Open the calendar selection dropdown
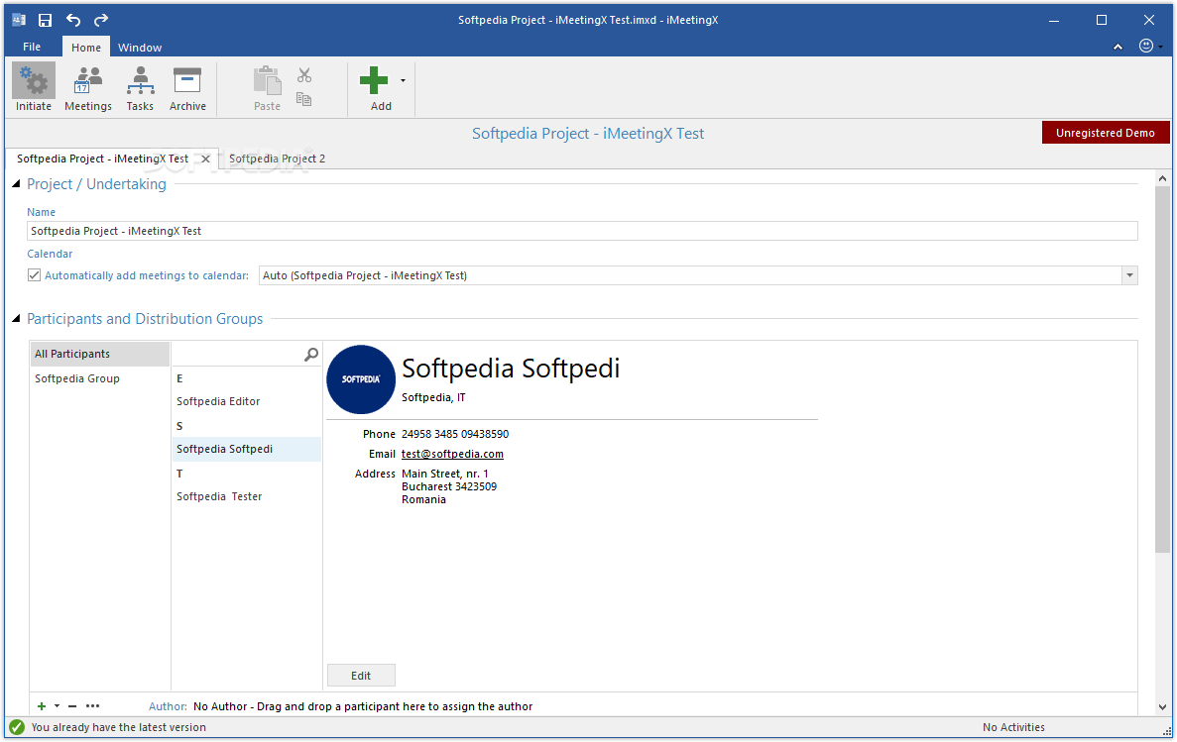The height and width of the screenshot is (742, 1177). pyautogui.click(x=1129, y=275)
